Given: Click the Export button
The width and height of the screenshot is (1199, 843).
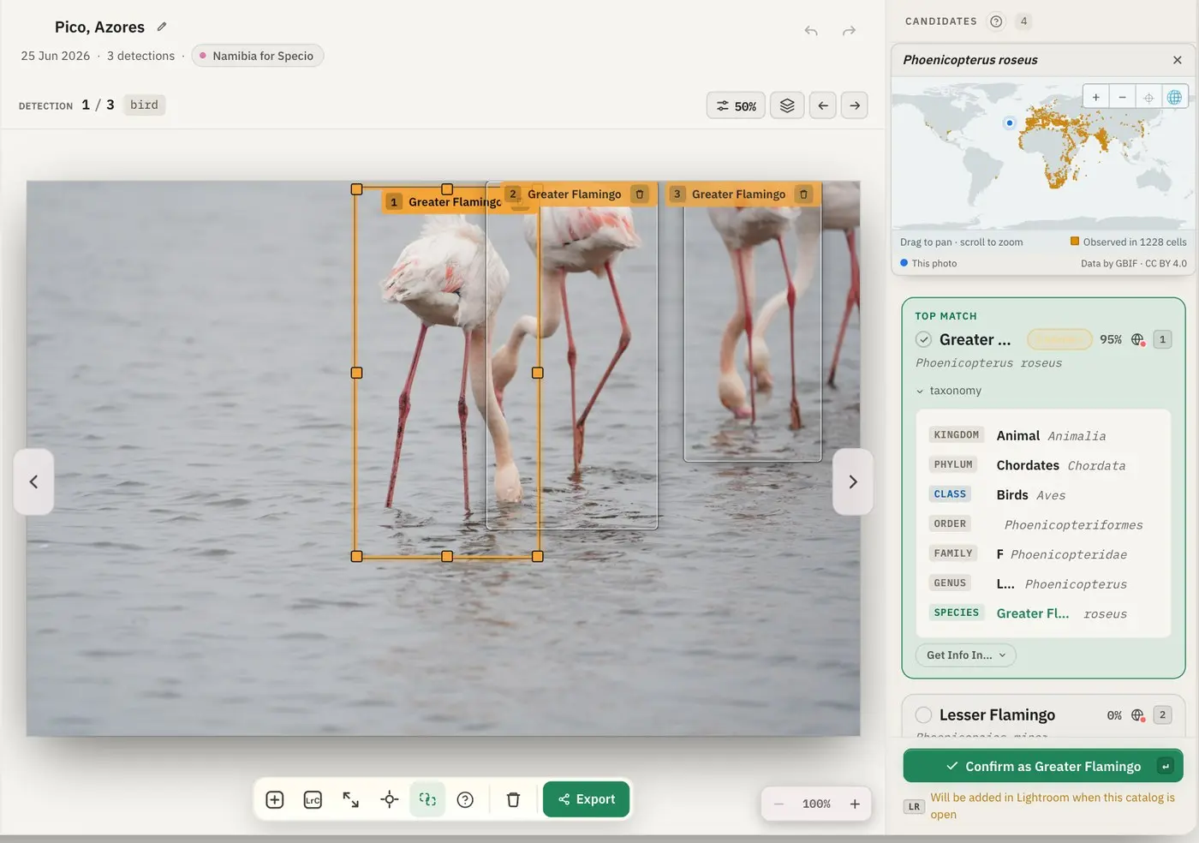Looking at the screenshot, I should click(587, 799).
